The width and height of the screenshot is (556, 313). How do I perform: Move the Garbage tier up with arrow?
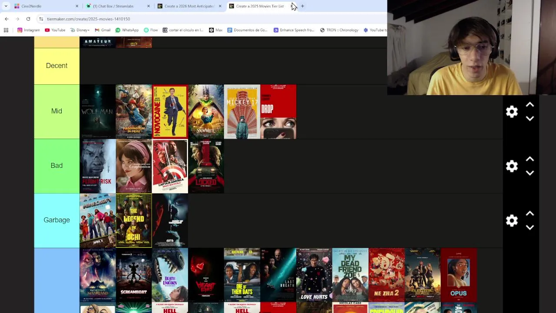[530, 213]
